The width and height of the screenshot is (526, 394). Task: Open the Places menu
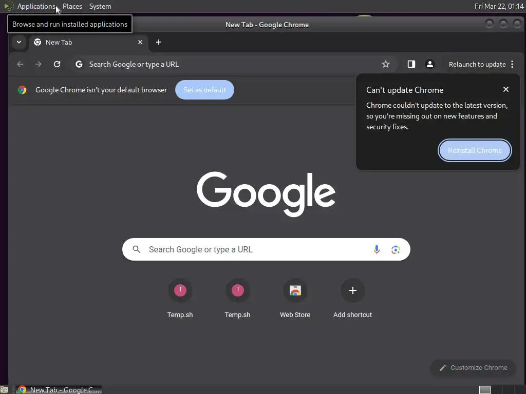(72, 6)
